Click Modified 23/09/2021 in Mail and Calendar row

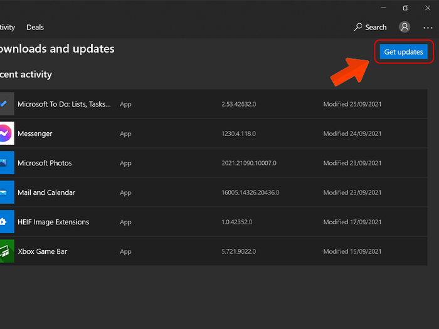point(352,192)
